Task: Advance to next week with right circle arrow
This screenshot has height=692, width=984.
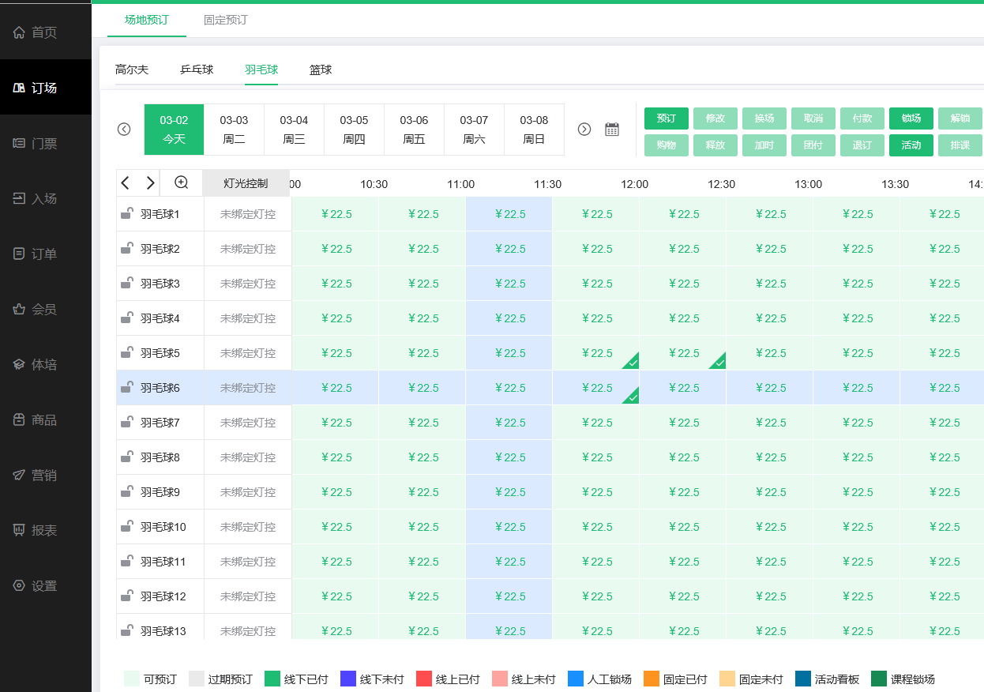Action: click(x=584, y=130)
